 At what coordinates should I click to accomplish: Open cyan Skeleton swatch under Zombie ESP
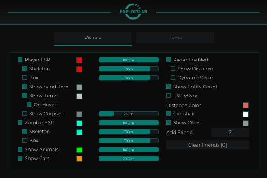coord(80,132)
